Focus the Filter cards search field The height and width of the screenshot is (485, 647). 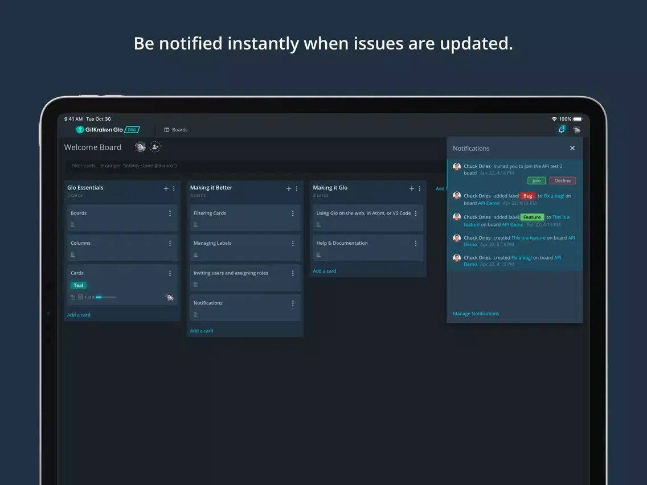(x=251, y=166)
